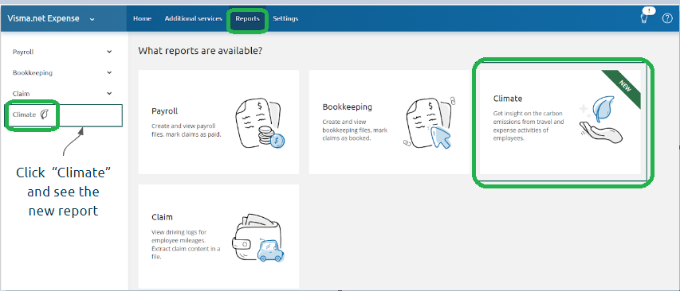Image resolution: width=680 pixels, height=291 pixels.
Task: Go to the Home tab
Action: (x=142, y=18)
